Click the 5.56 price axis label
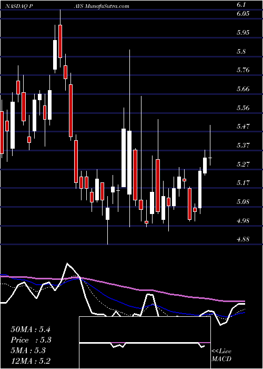The width and height of the screenshot is (263, 369). point(243,108)
